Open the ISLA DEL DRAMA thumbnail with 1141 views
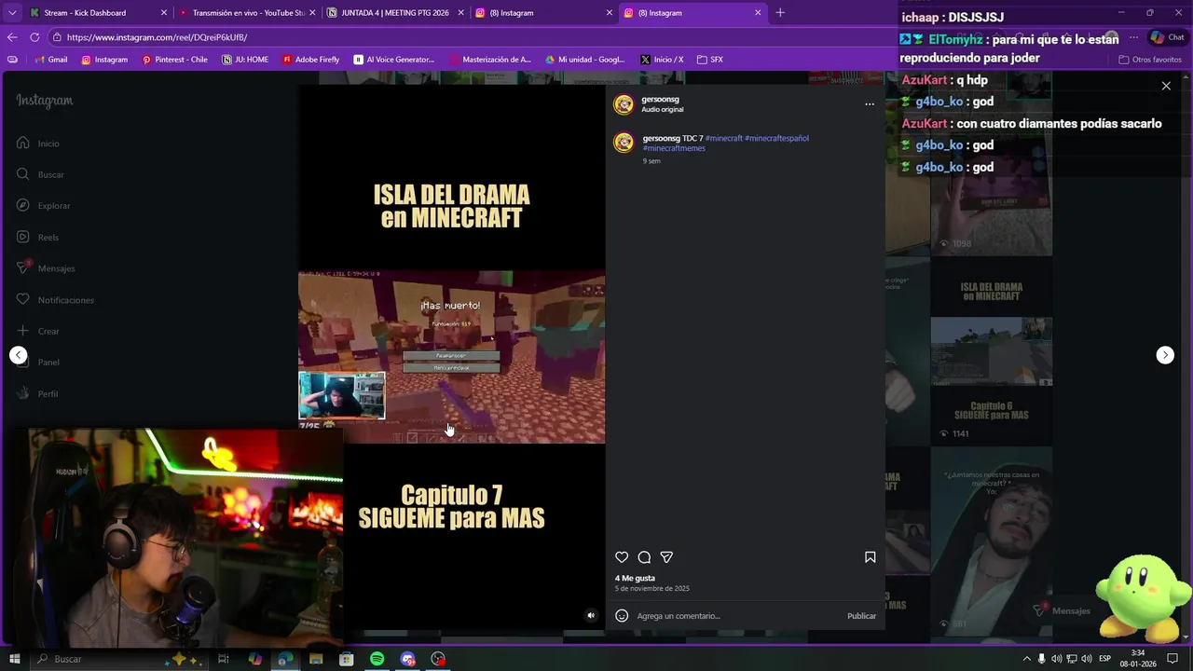 (992, 349)
